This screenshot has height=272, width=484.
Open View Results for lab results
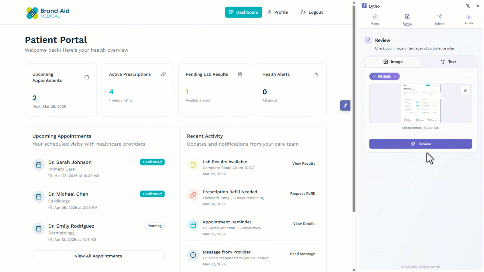click(x=304, y=164)
